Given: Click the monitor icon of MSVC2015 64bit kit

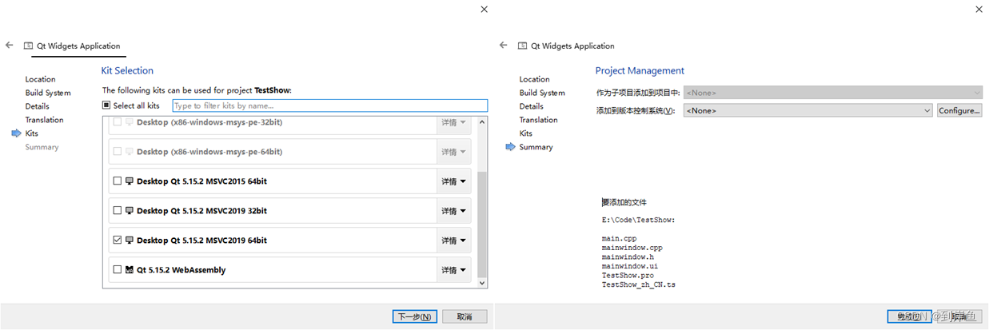Looking at the screenshot, I should pyautogui.click(x=130, y=181).
